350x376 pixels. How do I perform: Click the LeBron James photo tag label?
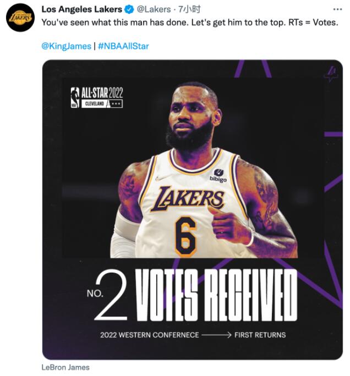click(x=65, y=367)
